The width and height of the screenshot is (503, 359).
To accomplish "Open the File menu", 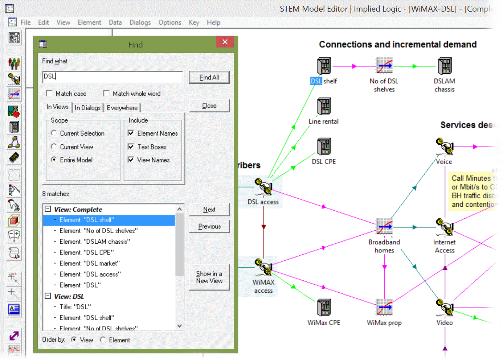I will click(x=25, y=22).
